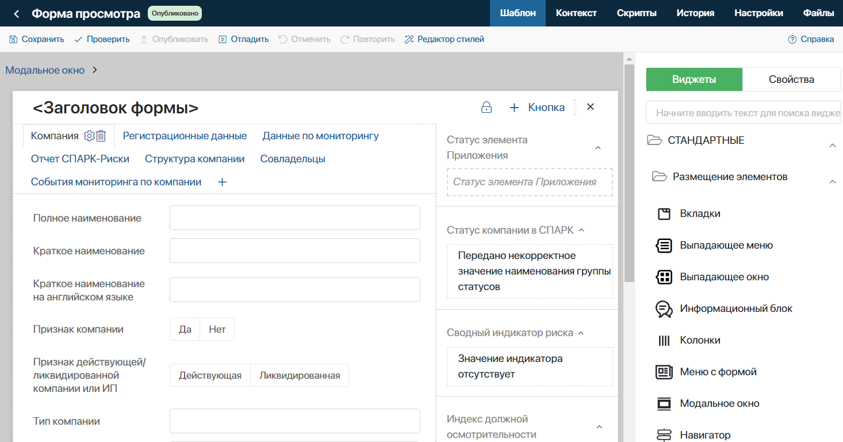Switch to the Скрипты tab

637,13
